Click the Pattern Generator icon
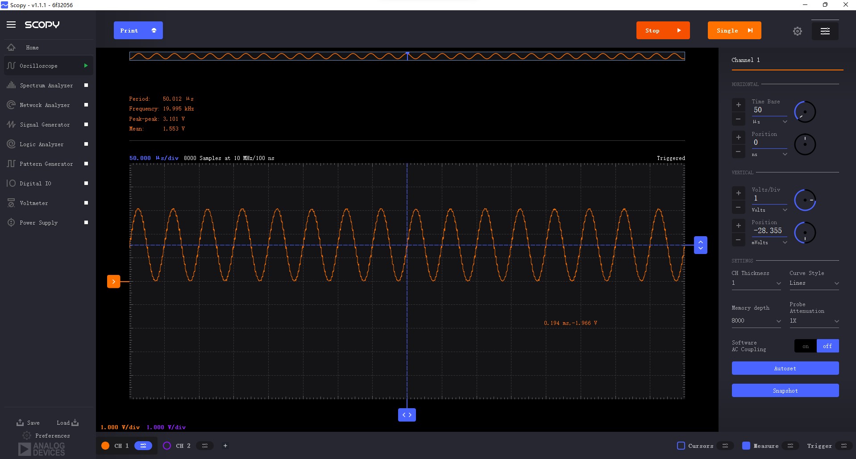The image size is (856, 459). [11, 164]
